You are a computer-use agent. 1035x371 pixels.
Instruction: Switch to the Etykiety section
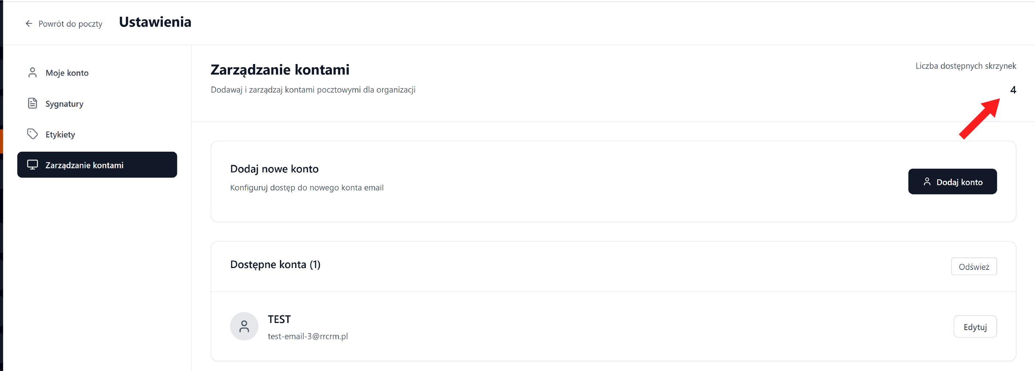pos(60,135)
